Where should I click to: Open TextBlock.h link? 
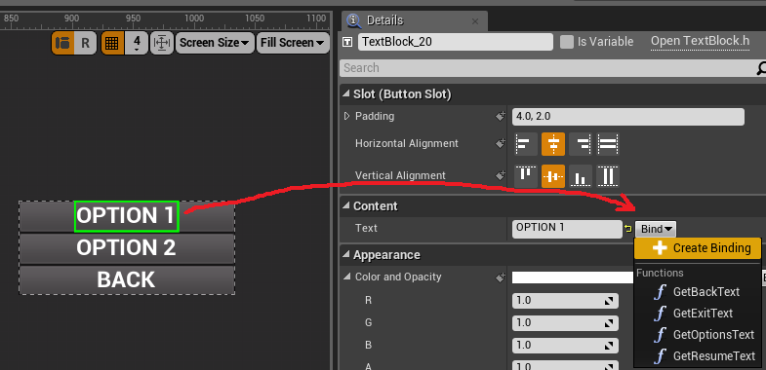pyautogui.click(x=700, y=41)
